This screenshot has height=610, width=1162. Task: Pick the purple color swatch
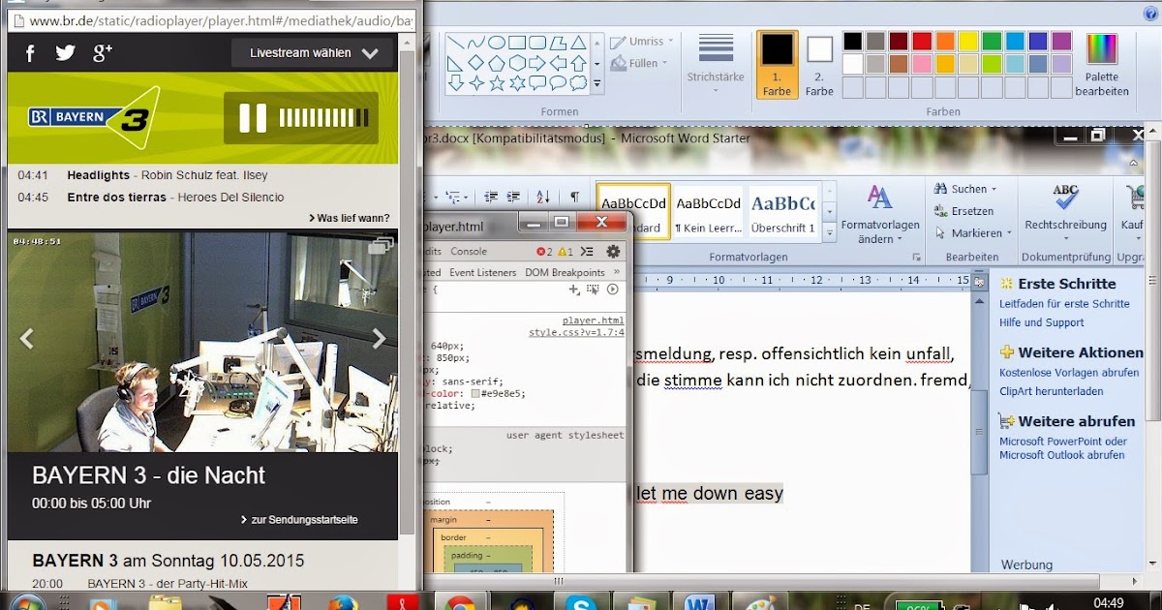1061,42
